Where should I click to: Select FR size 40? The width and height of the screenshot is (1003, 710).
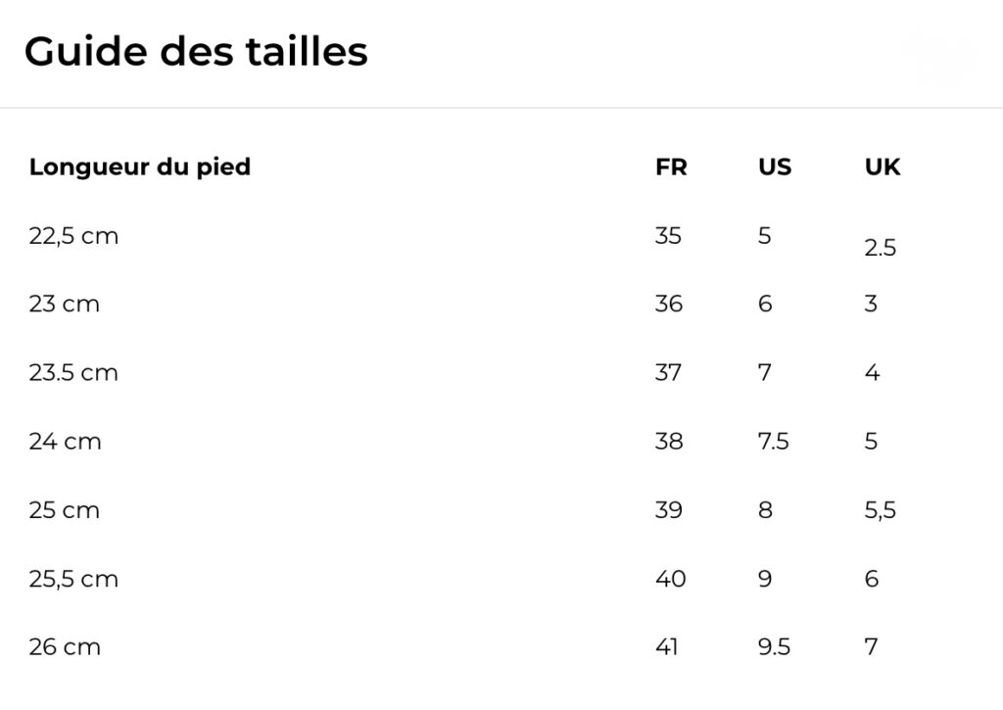(x=671, y=579)
